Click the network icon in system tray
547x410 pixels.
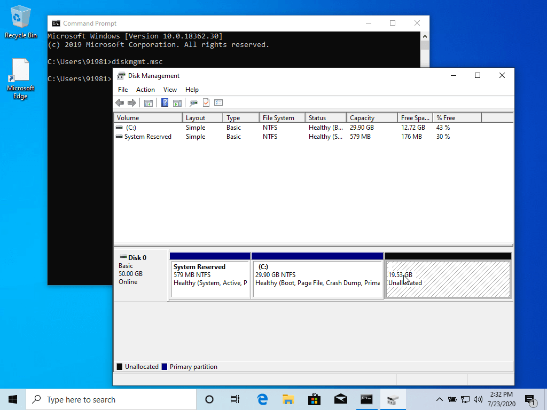coord(465,399)
